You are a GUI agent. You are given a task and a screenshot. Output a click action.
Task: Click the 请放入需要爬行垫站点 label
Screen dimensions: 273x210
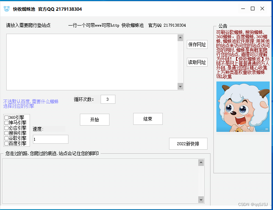tap(28, 26)
